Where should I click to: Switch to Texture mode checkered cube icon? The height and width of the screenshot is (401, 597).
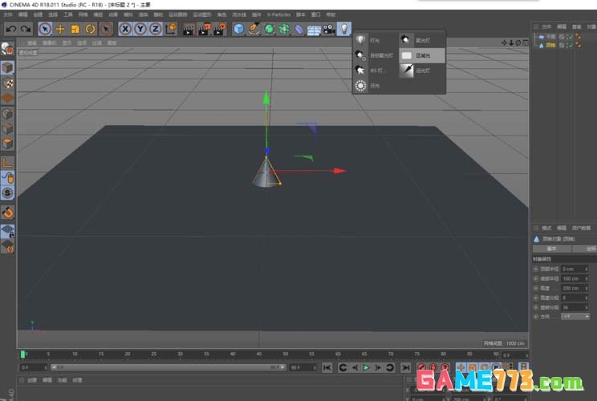[x=7, y=83]
